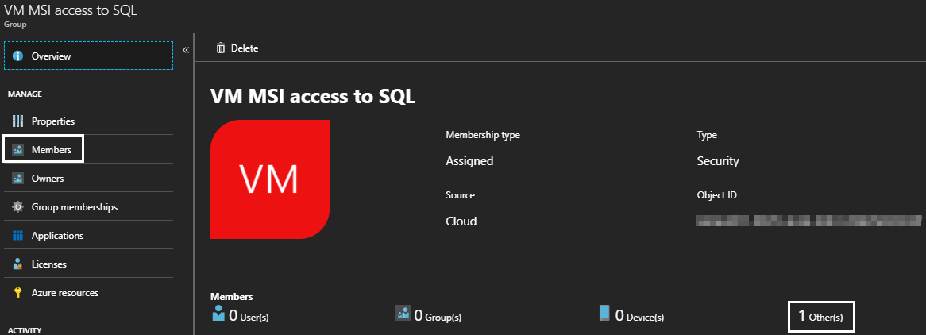Click the Applications grid icon
Screen dimensions: 926x335
tap(17, 236)
